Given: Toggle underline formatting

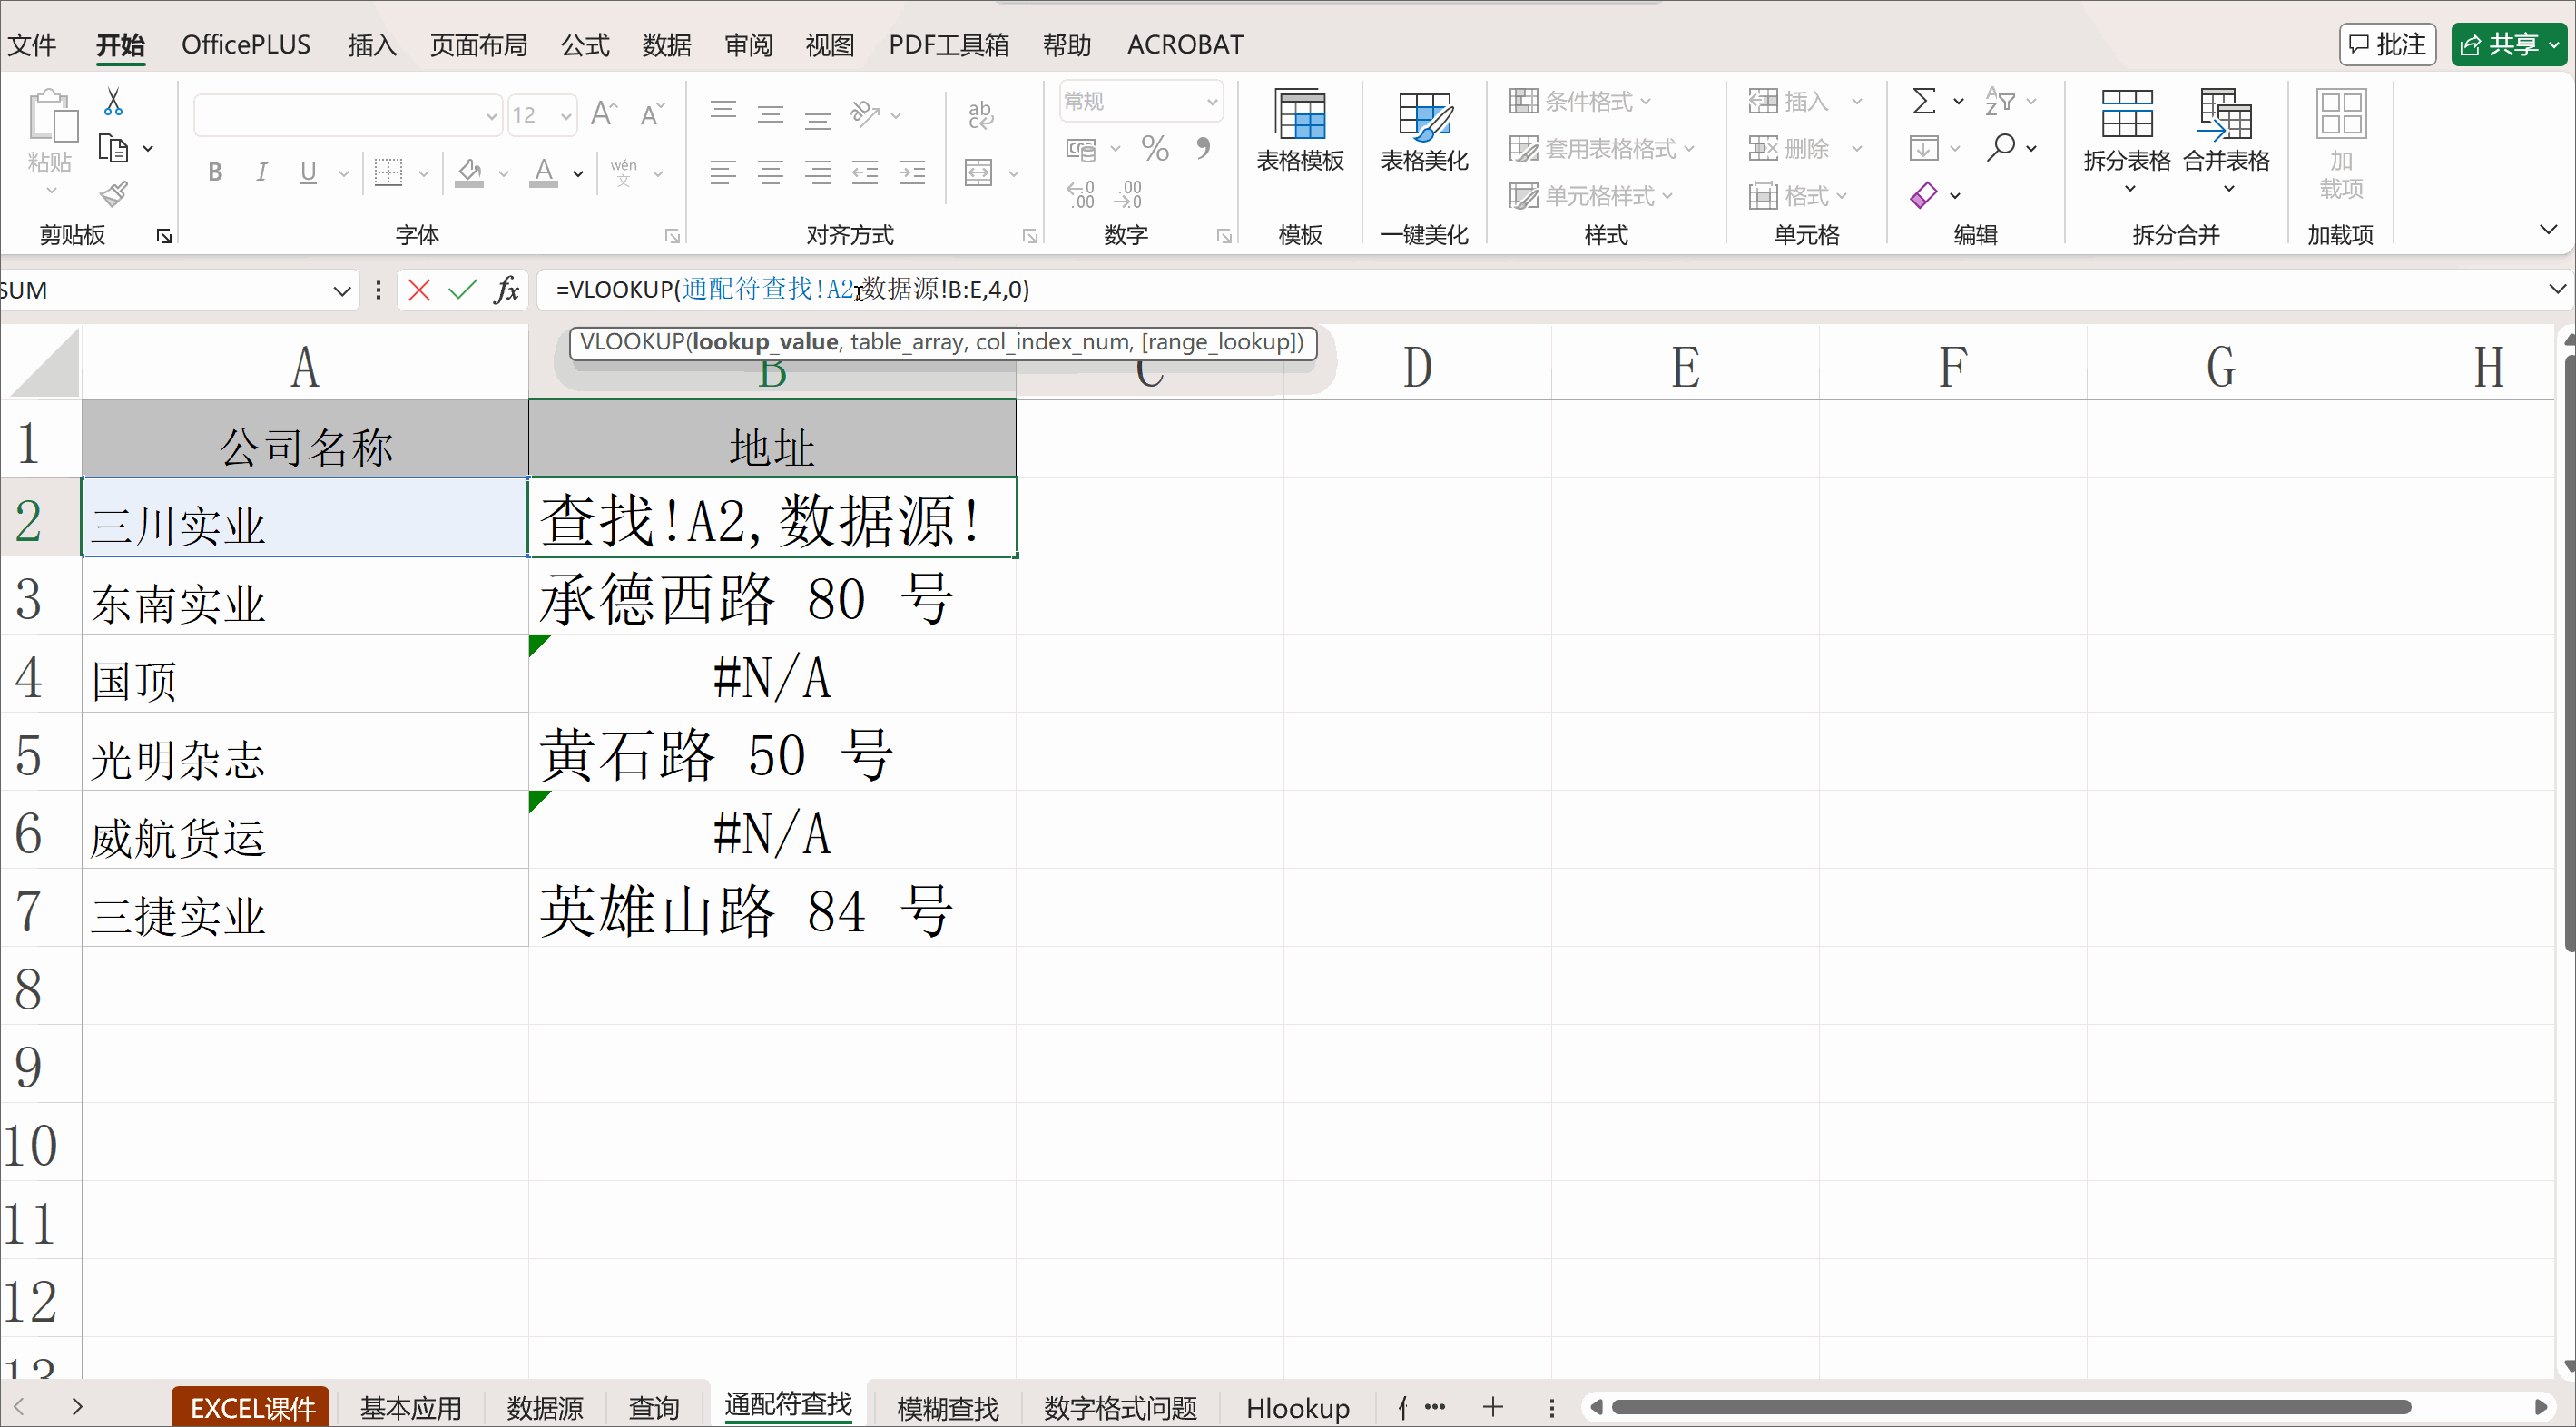Looking at the screenshot, I should click(307, 172).
